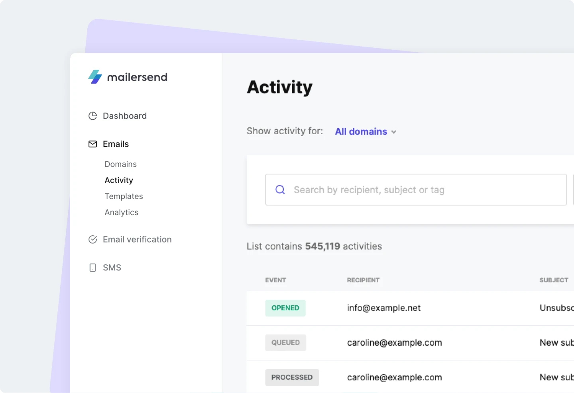Click the RECIPIENT column header
574x393 pixels.
tap(363, 280)
